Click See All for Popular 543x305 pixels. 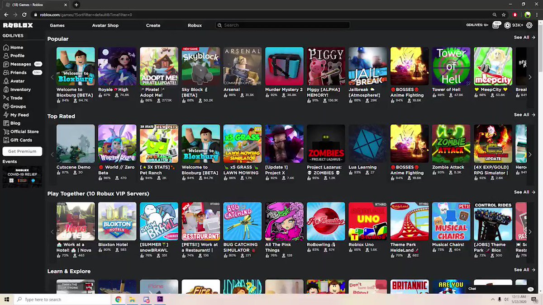click(524, 38)
